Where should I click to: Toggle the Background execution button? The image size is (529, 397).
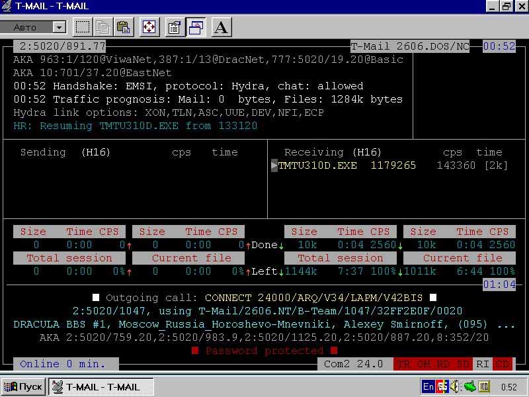coord(196,27)
